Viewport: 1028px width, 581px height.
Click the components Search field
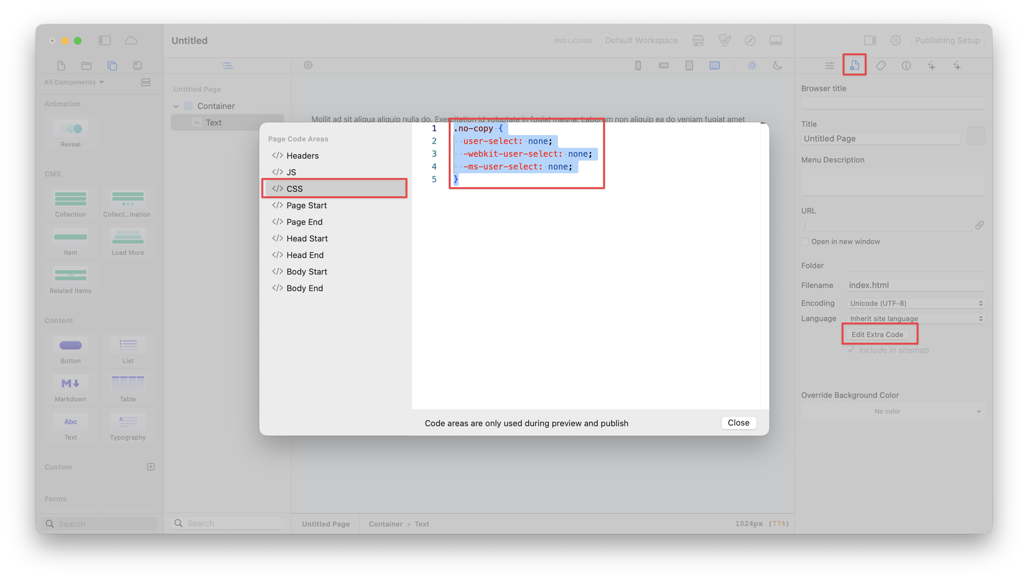coord(99,524)
